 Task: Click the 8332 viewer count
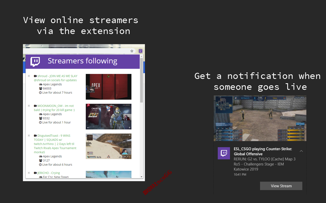(x=46, y=118)
